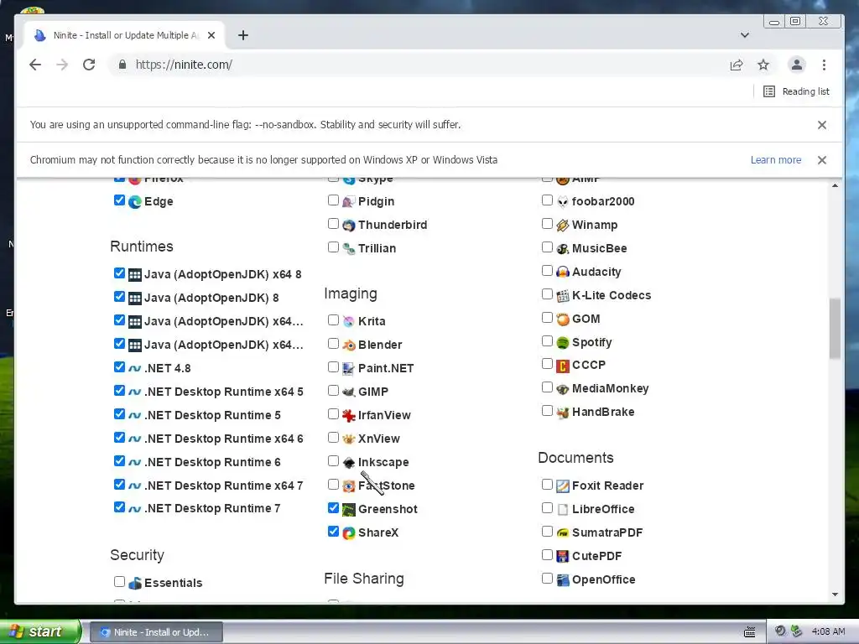Select the Ninite browser tab
Viewport: 859px width, 644px height.
(125, 35)
